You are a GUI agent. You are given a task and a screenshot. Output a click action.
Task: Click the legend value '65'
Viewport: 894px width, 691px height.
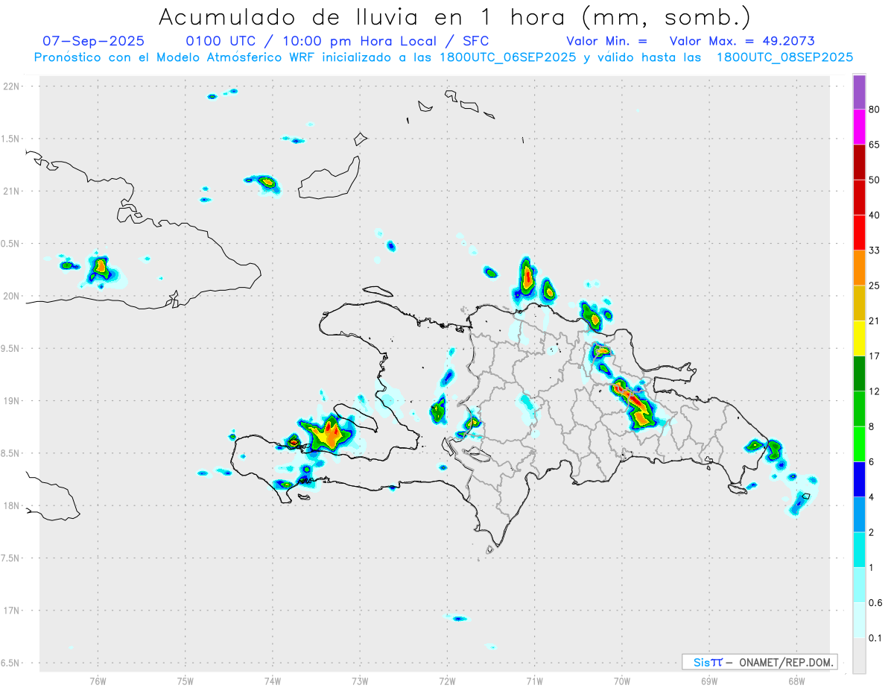point(875,145)
